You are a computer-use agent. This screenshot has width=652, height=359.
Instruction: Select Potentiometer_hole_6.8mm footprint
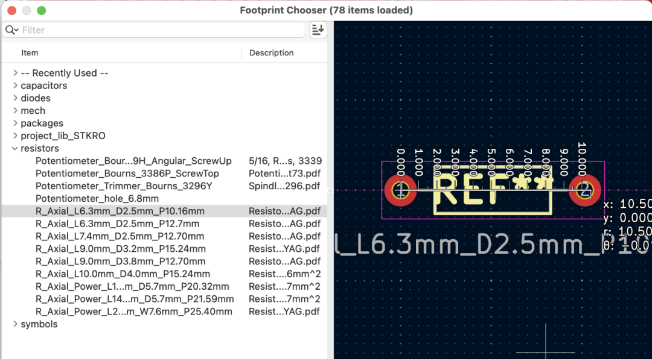tap(97, 199)
